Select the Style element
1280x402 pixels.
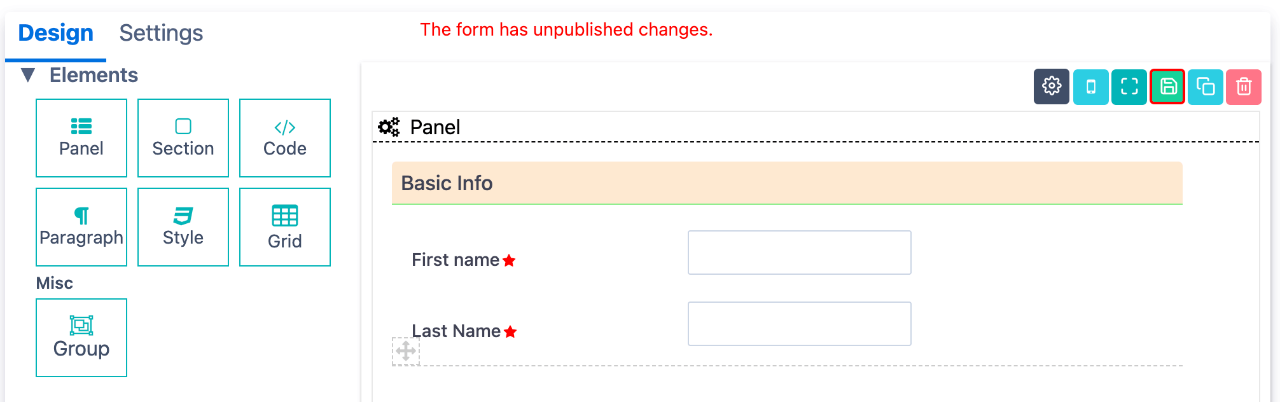(x=183, y=226)
